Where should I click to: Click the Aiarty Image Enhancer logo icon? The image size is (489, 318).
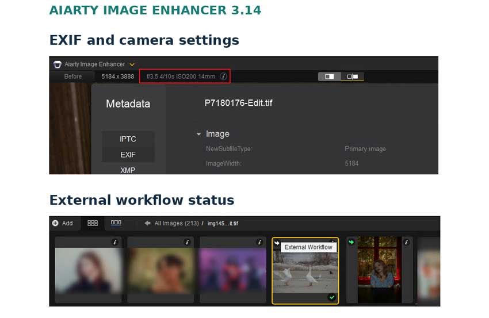pos(58,64)
